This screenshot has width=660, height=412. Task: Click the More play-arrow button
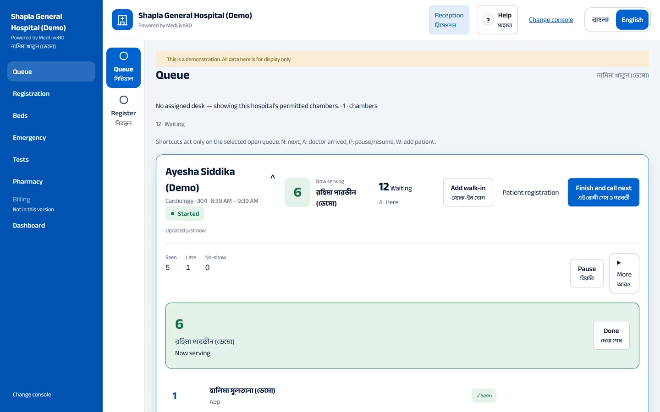(624, 273)
